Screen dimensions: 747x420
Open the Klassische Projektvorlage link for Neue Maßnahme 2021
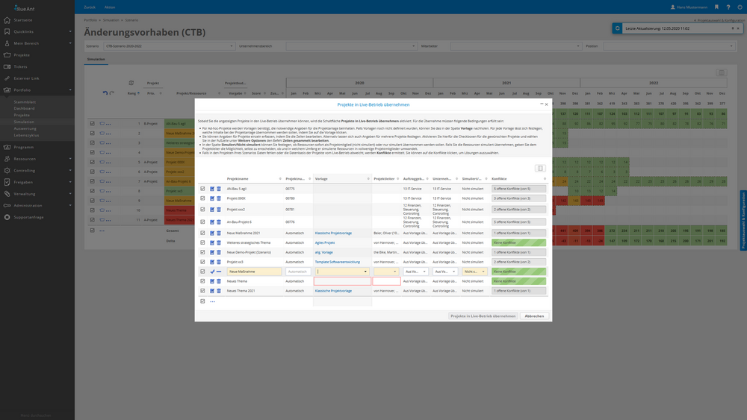click(333, 233)
